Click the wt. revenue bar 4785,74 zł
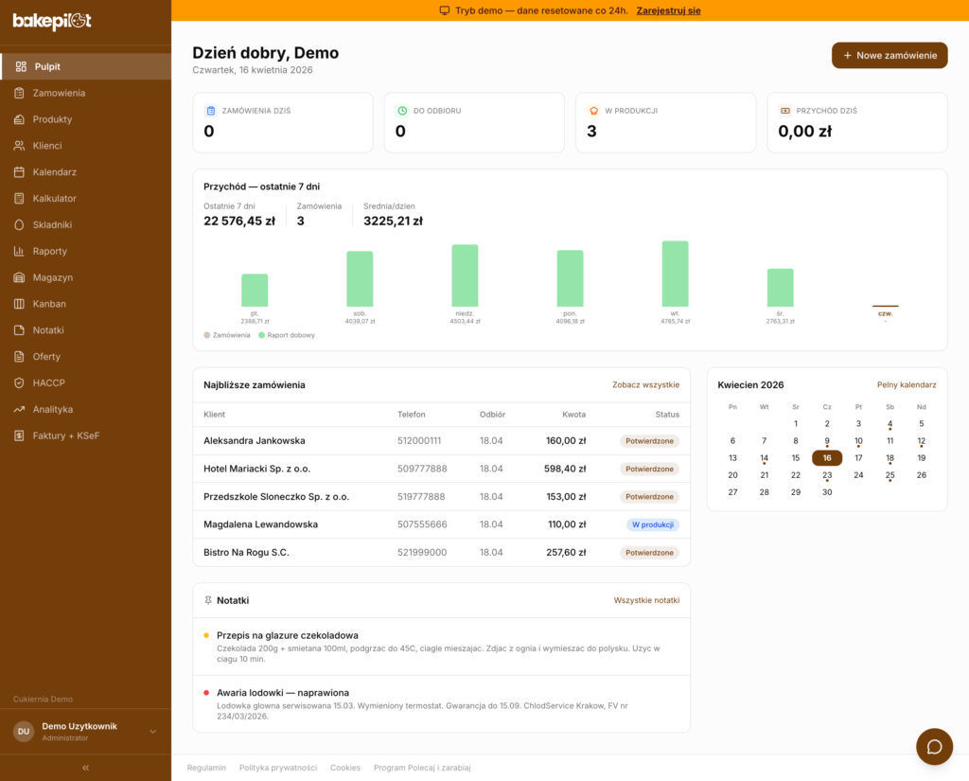The height and width of the screenshot is (781, 969). click(x=675, y=274)
